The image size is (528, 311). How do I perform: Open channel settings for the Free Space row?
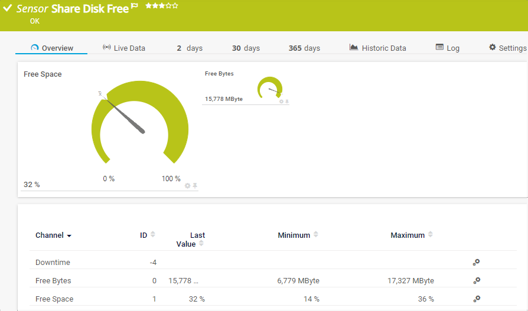coord(476,299)
